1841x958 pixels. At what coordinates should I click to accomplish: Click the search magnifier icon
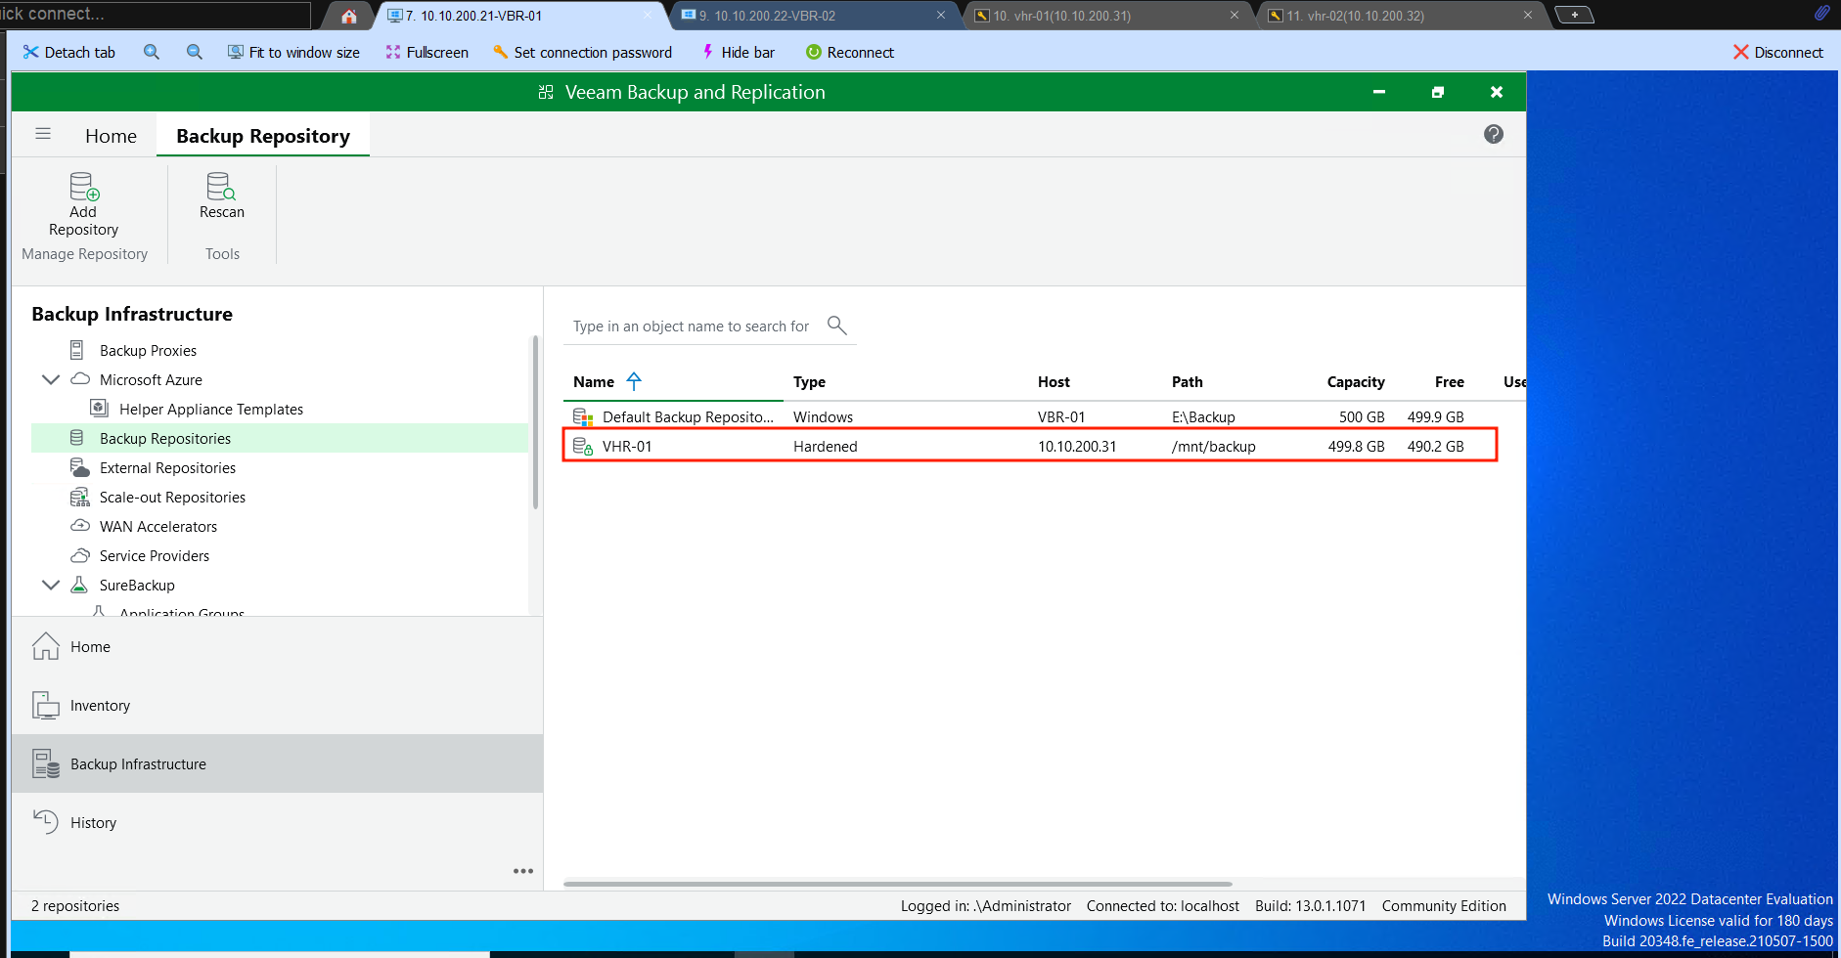pos(836,325)
